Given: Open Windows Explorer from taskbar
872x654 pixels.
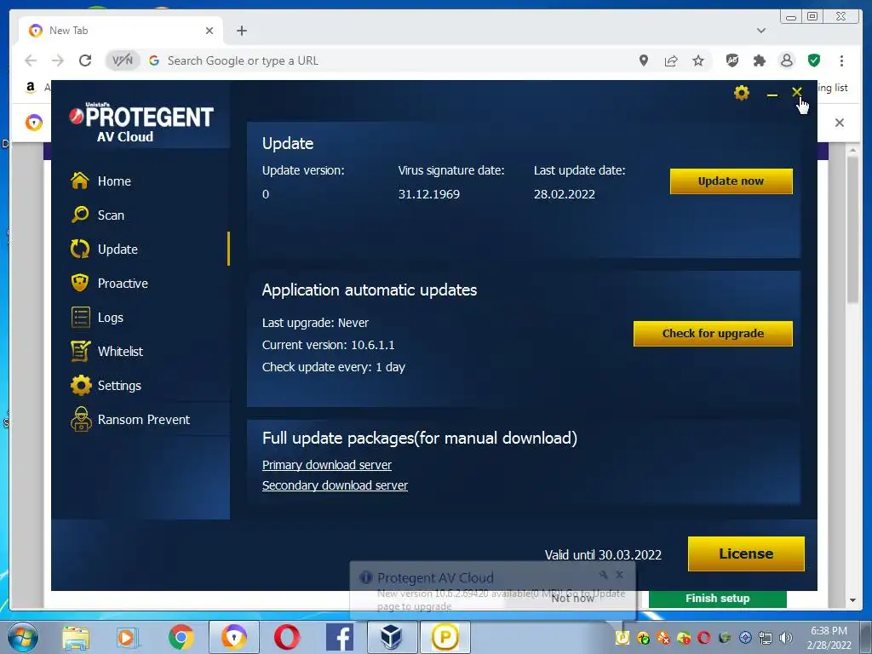Looking at the screenshot, I should click(76, 637).
